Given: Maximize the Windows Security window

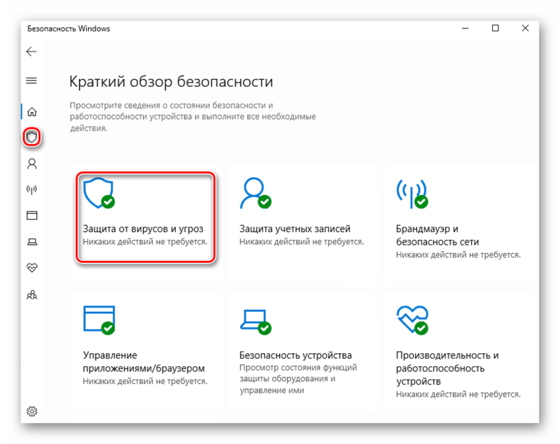Looking at the screenshot, I should coord(495,28).
